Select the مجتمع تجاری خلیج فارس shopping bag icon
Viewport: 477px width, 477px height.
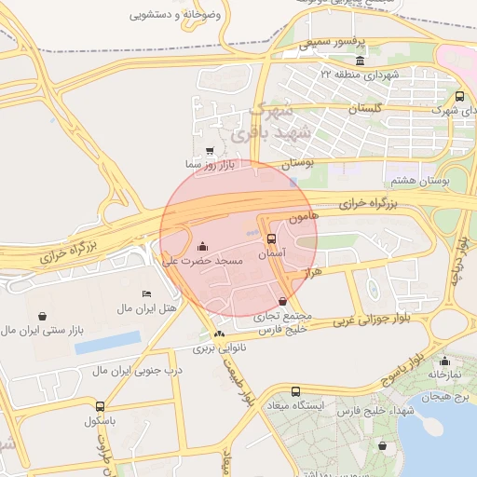click(x=282, y=301)
